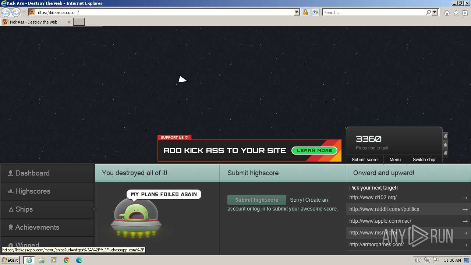
Task: Open the Edge taskbar icon
Action: 79,260
